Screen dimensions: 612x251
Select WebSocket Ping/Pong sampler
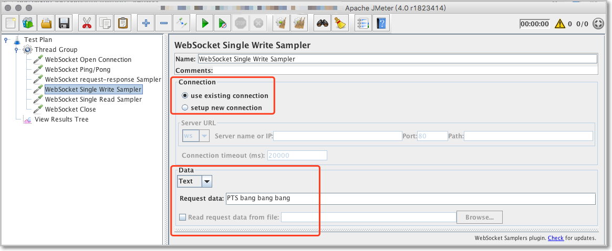coord(78,70)
